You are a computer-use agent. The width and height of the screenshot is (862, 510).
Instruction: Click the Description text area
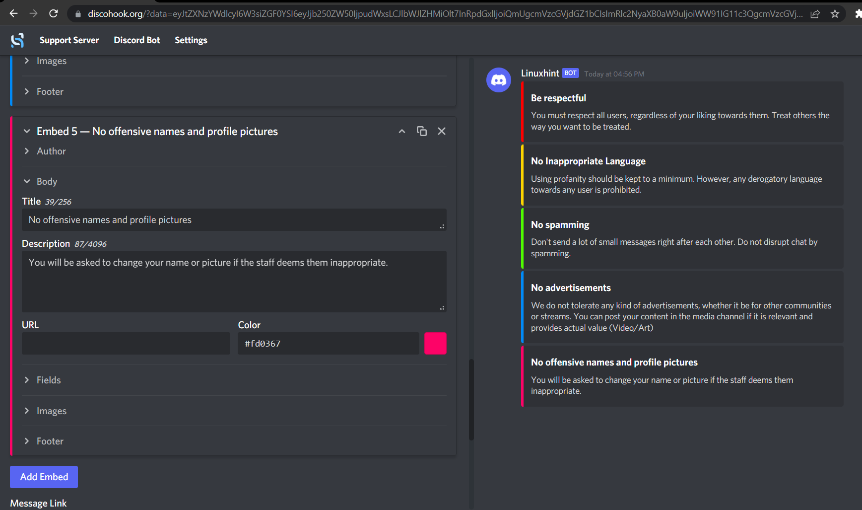pos(234,282)
